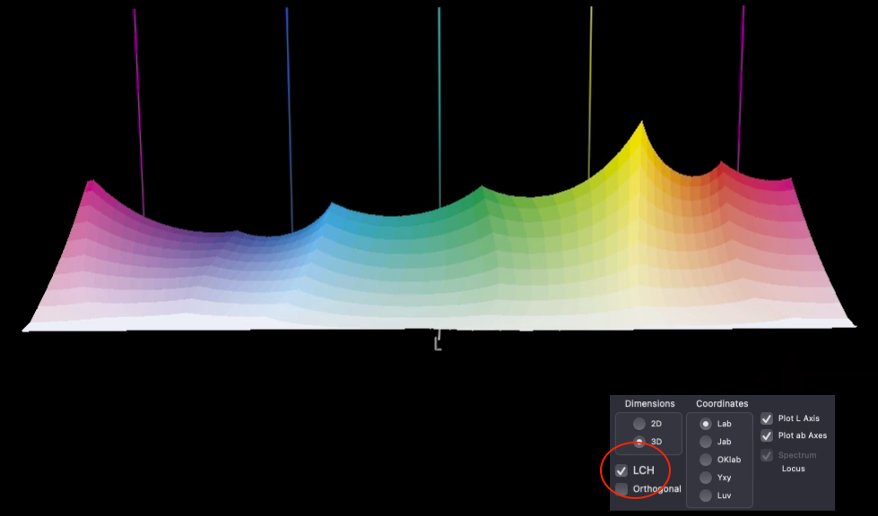
Task: Choose the Lab coordinates option
Action: pyautogui.click(x=706, y=424)
